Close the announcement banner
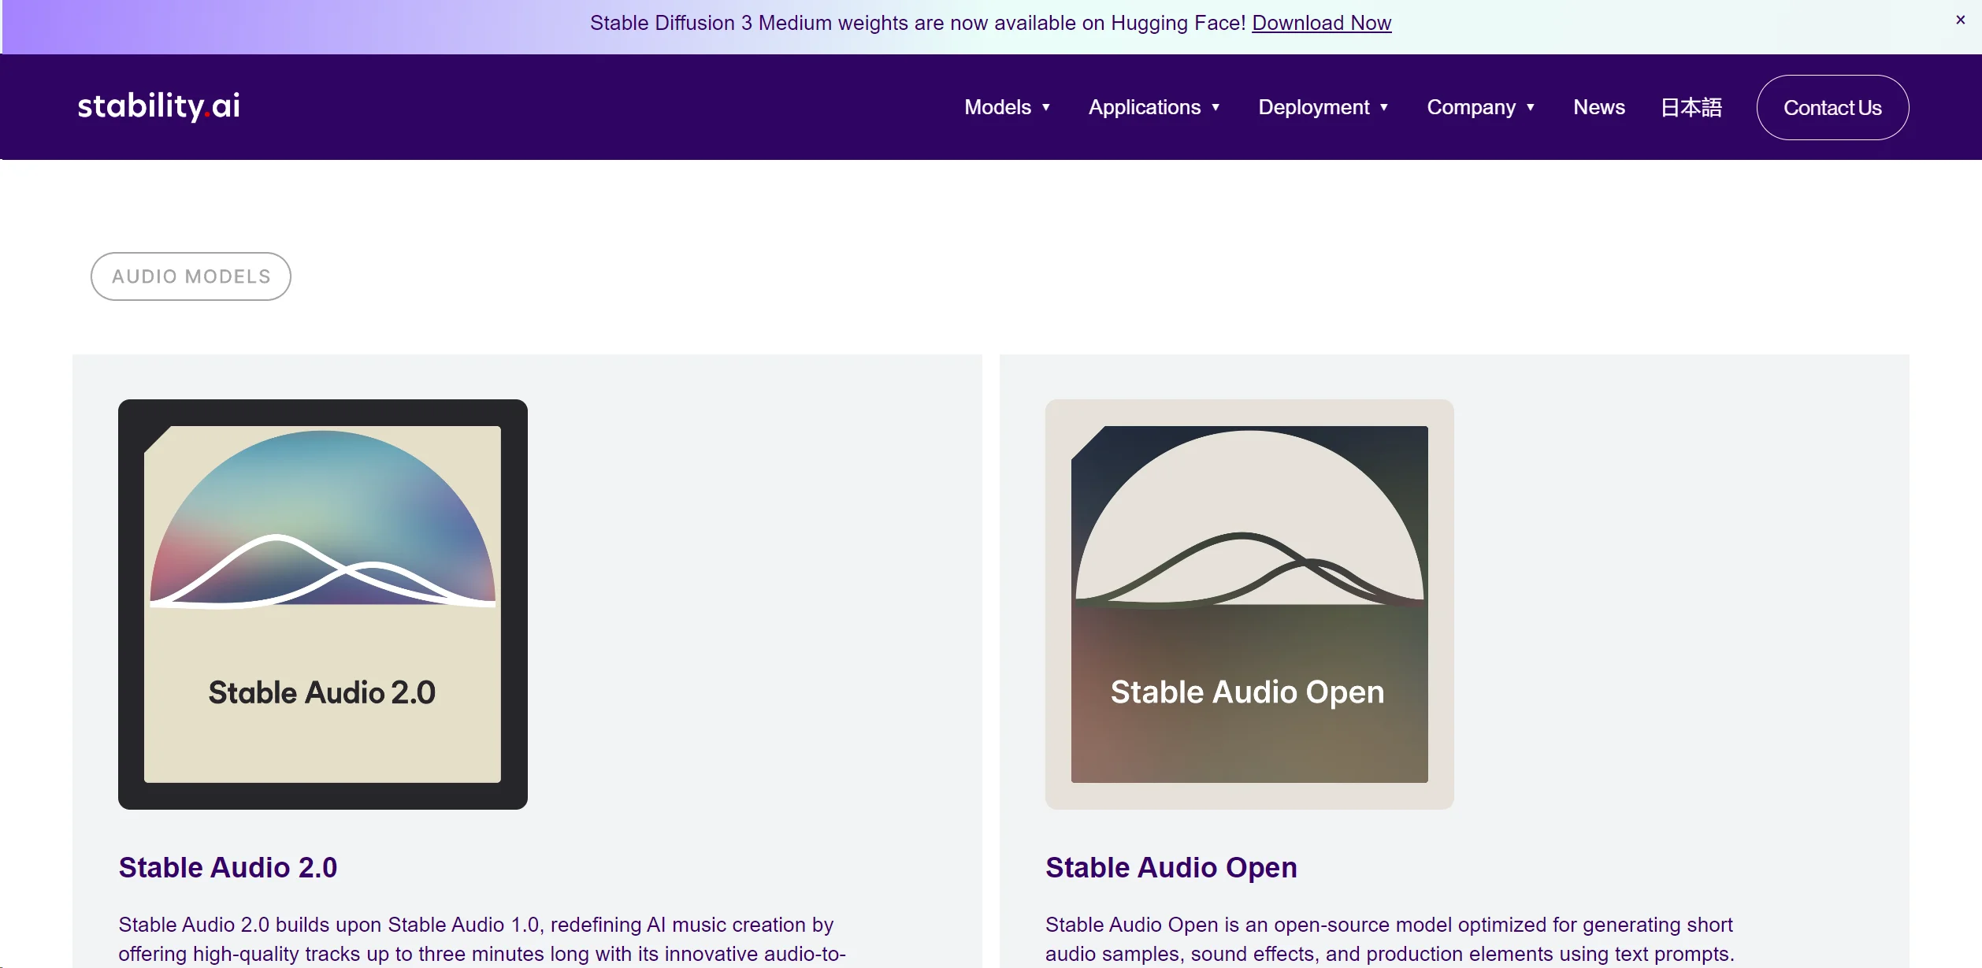The height and width of the screenshot is (968, 1982). [1961, 20]
